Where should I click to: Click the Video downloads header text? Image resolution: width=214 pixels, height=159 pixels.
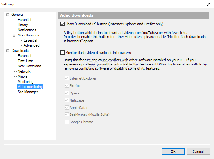(77, 15)
